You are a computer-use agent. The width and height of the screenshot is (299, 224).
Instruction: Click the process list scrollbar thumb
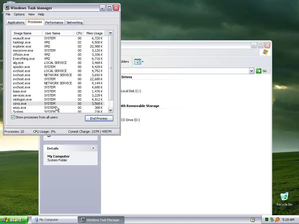[x=110, y=68]
